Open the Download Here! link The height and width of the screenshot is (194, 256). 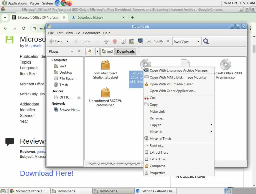pyautogui.click(x=47, y=173)
